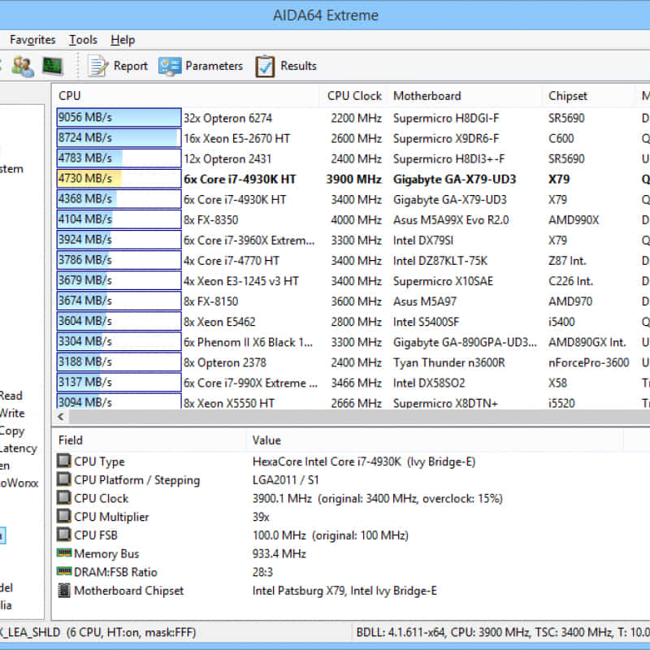Select the 8x Opteron 2378 row
The image size is (650, 650).
353,362
